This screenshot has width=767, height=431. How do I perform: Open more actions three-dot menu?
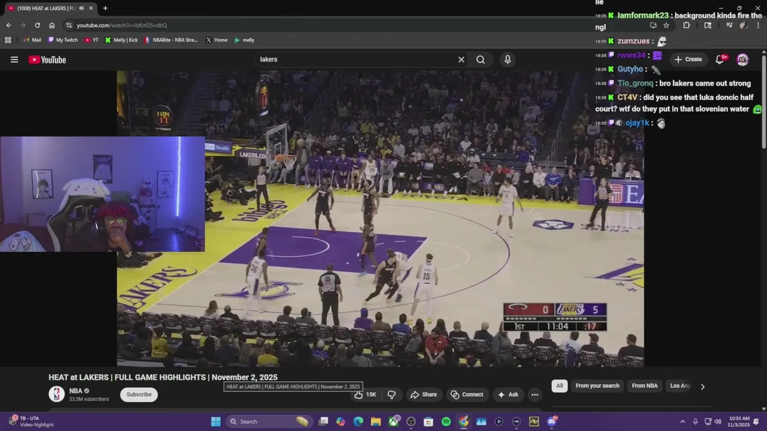(535, 394)
